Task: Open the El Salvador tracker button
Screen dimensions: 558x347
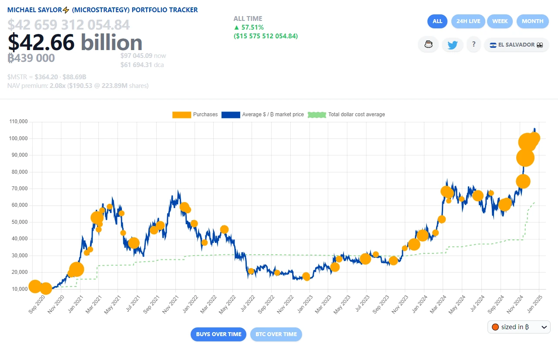Action: [x=516, y=45]
